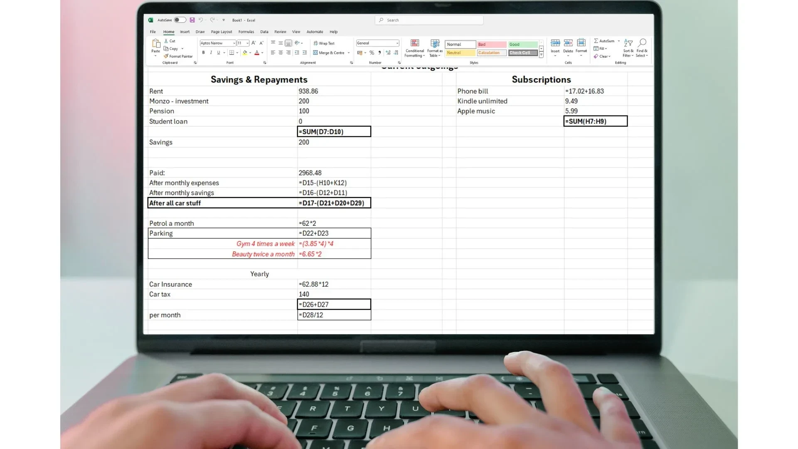Viewport: 798px width, 449px height.
Task: Click the Wrap Text button
Action: coord(324,43)
